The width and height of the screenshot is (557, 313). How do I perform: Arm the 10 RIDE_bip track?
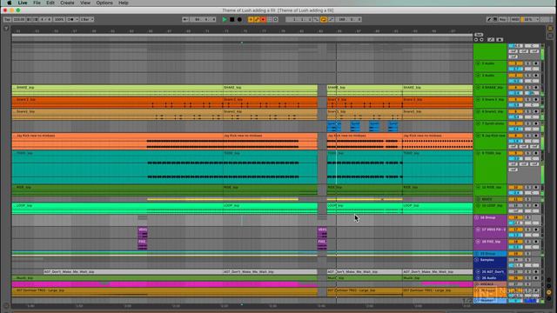536,188
